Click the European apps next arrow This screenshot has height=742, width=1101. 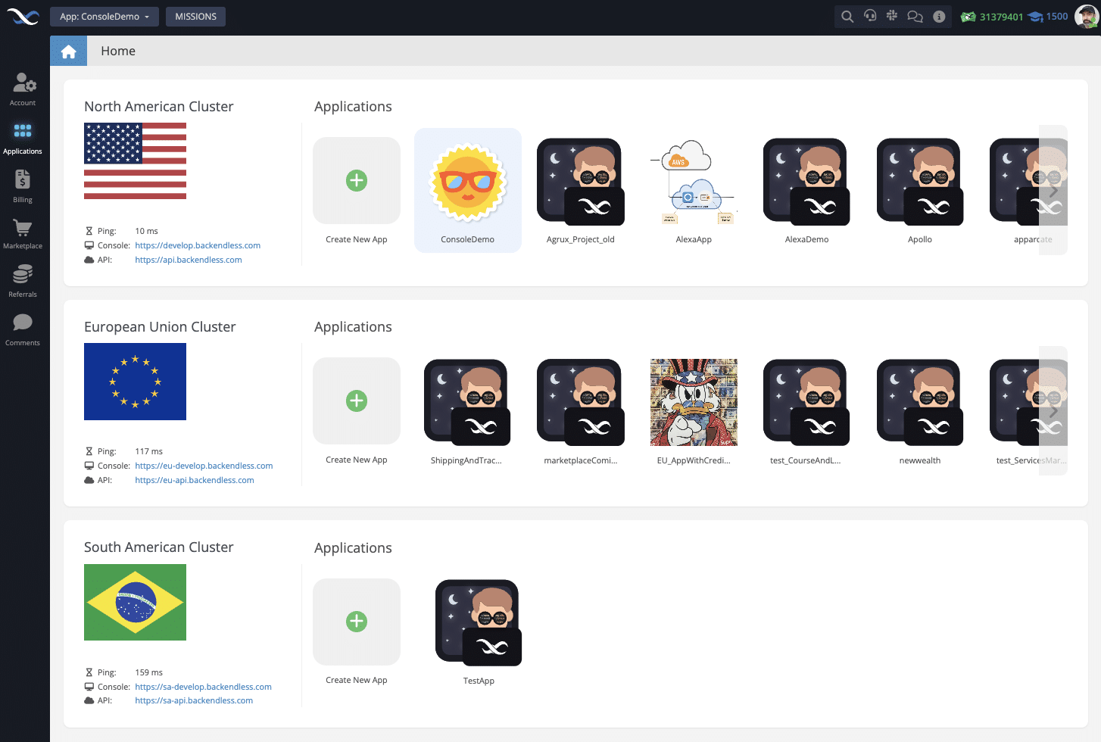[x=1053, y=411]
